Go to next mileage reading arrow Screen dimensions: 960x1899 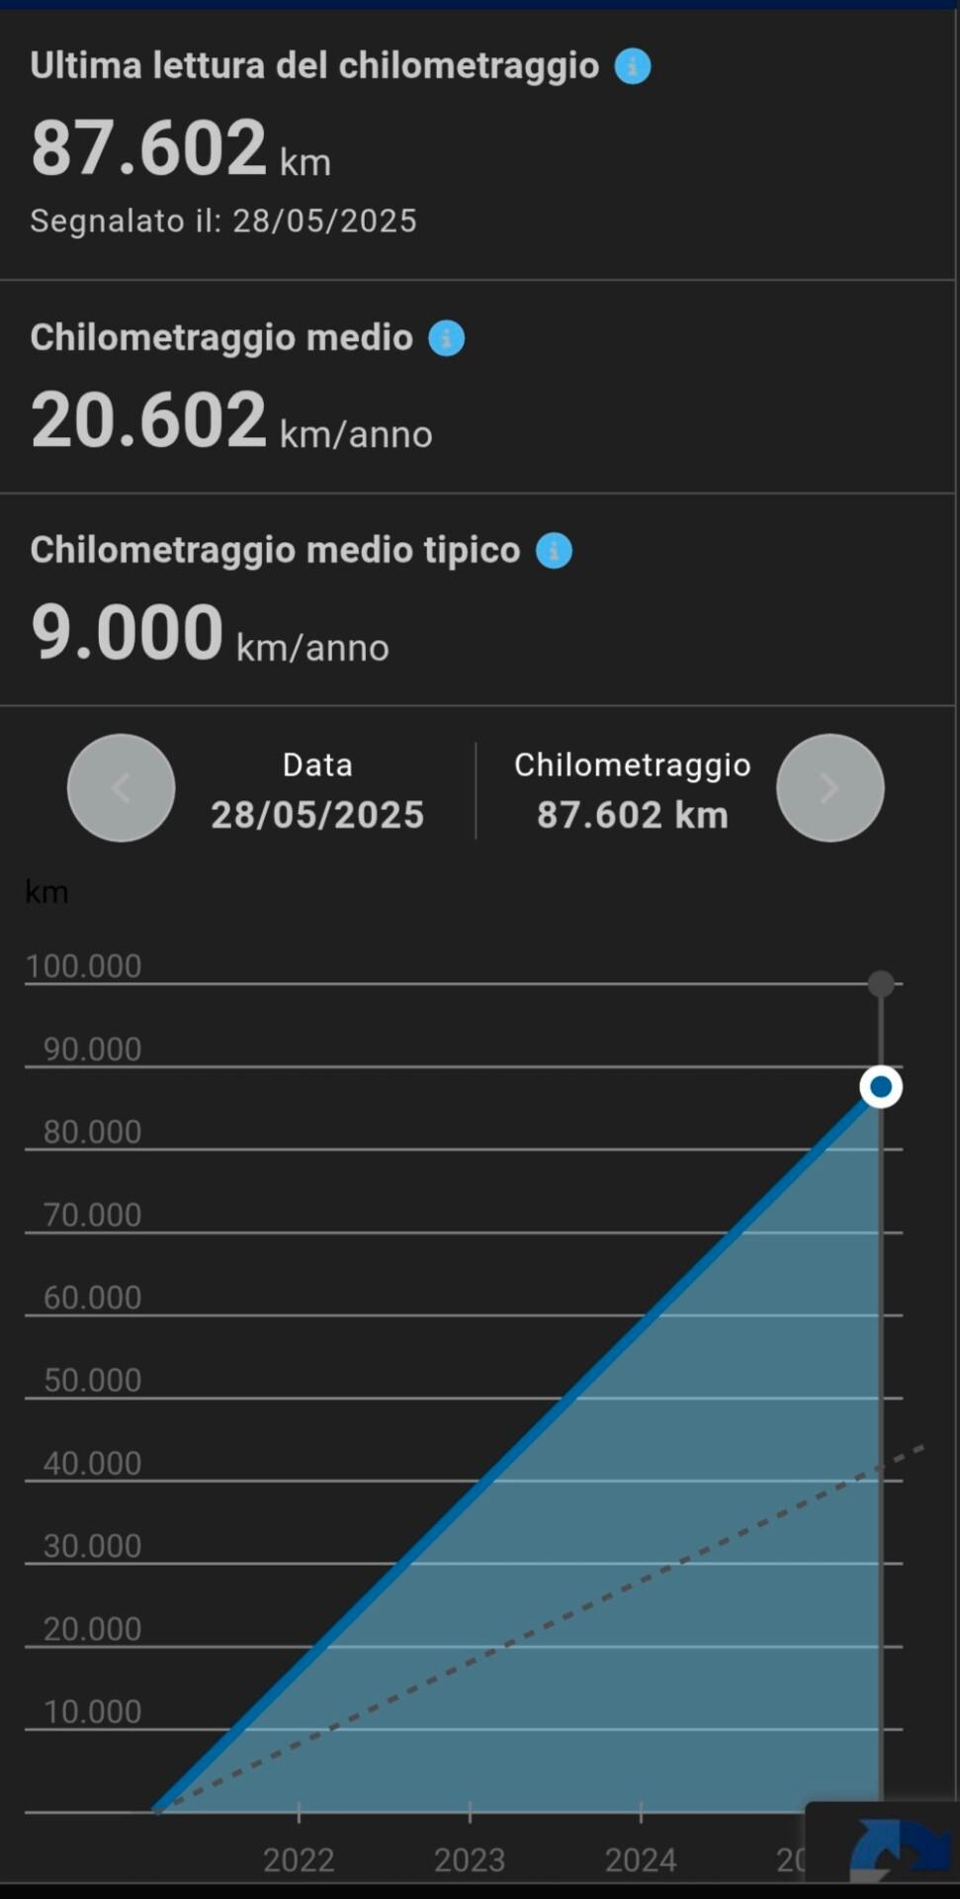(829, 788)
